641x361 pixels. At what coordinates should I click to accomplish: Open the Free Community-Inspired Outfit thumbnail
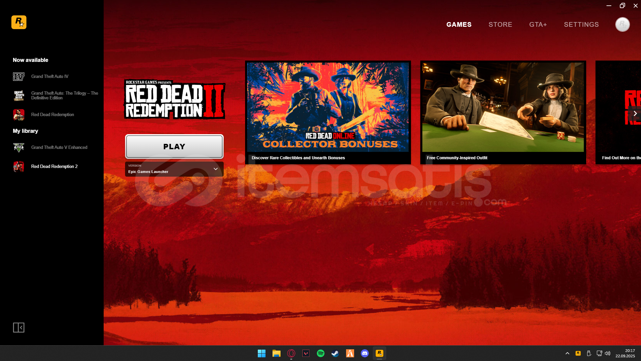point(503,107)
